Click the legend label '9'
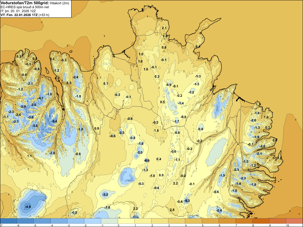Image resolution: width=303 pixels, height=227 pixels. (270, 225)
